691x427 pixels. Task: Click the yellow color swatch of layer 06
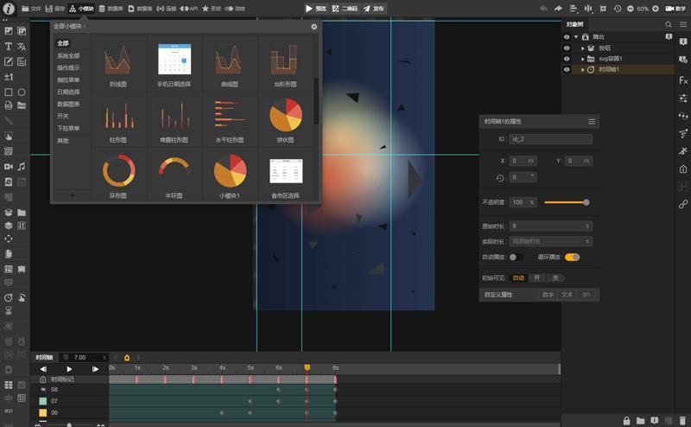click(42, 413)
